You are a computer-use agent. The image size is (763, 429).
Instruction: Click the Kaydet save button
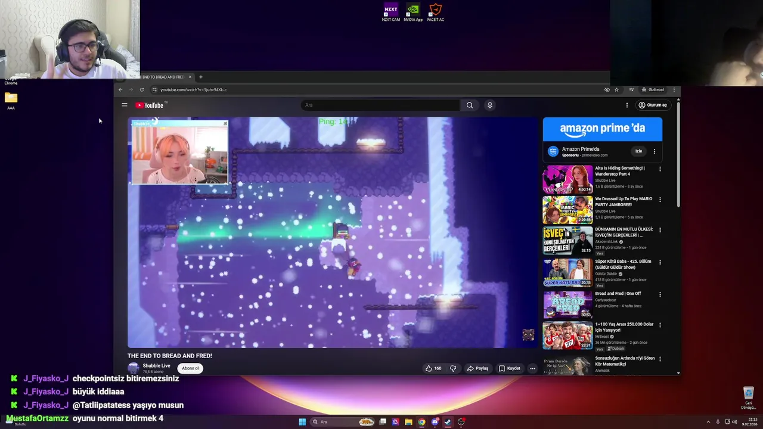click(x=510, y=369)
